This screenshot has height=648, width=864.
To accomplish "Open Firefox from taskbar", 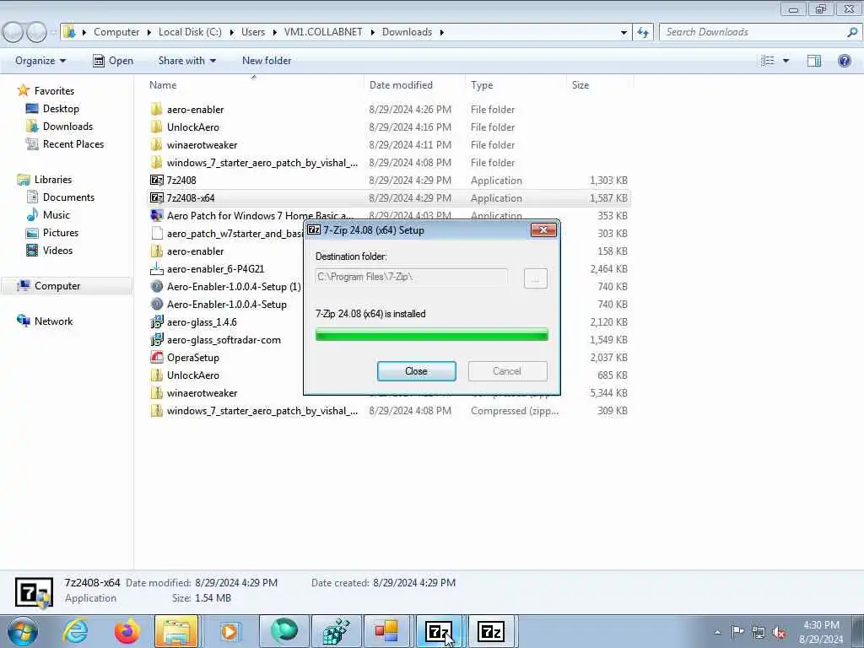I will coord(127,631).
